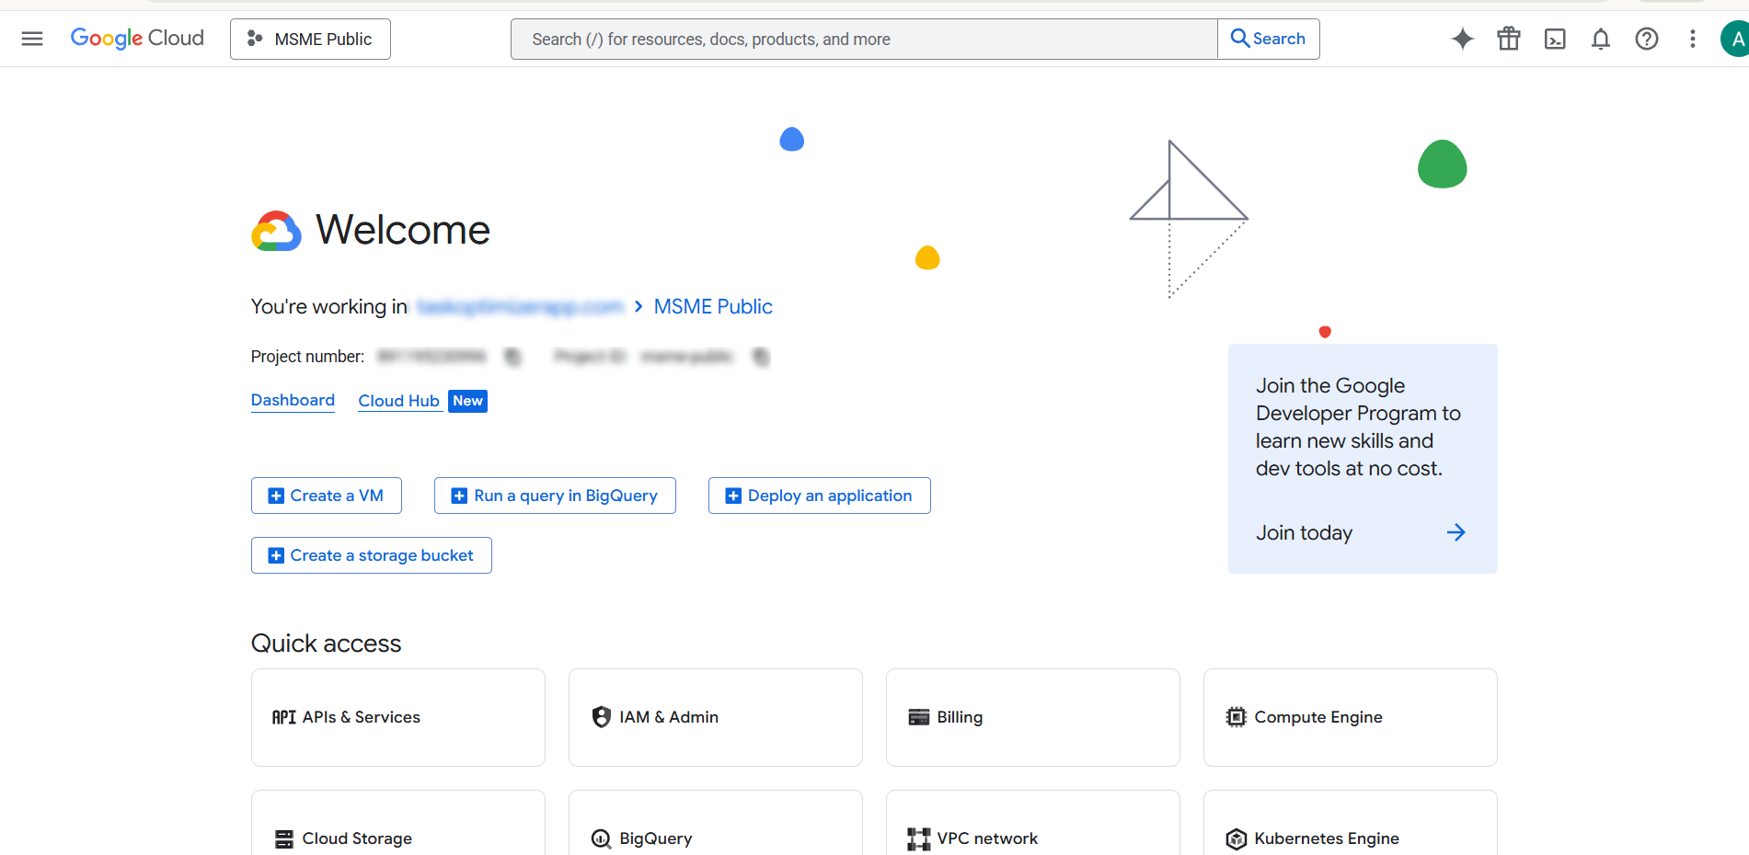Click the Search button
Image resolution: width=1749 pixels, height=855 pixels.
pyautogui.click(x=1269, y=39)
